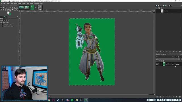Open the Colors menu

coord(24,3)
